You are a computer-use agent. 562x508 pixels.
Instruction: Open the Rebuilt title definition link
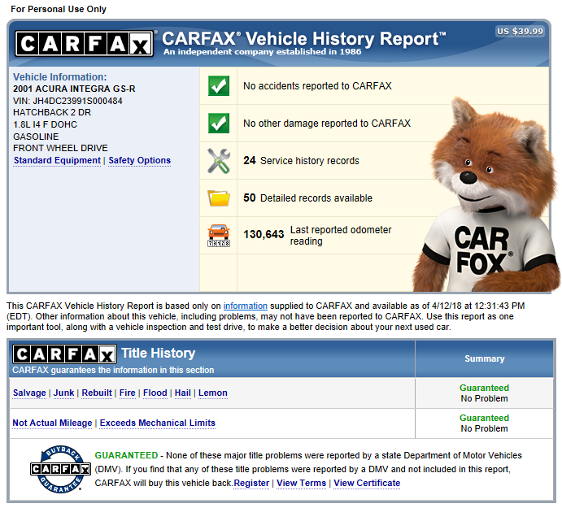coord(97,393)
